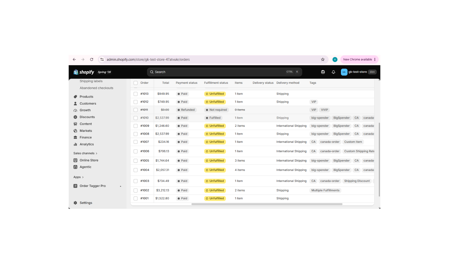Click the Products tag icon in sidebar
449x253 pixels.
75,97
